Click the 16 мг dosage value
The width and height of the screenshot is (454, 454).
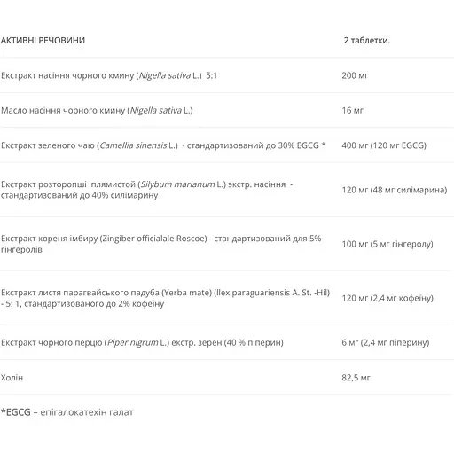pyautogui.click(x=352, y=110)
